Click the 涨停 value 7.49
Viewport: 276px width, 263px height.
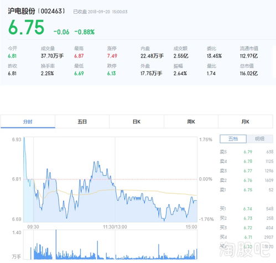tap(112, 56)
